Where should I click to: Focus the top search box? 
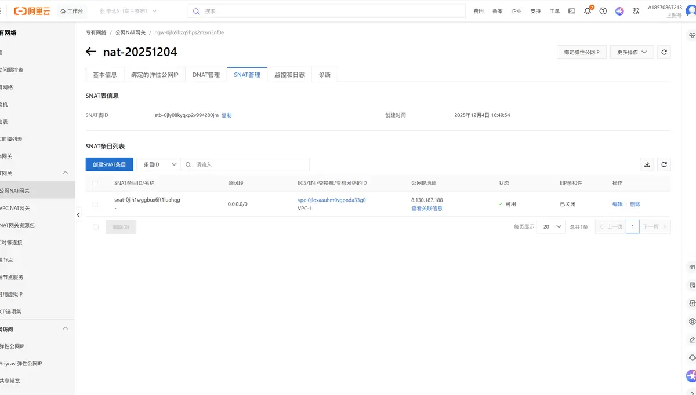click(326, 11)
